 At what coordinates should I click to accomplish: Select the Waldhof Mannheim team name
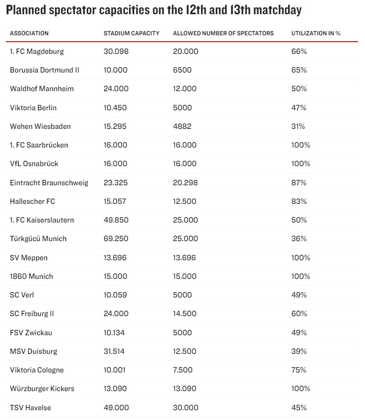pyautogui.click(x=42, y=89)
